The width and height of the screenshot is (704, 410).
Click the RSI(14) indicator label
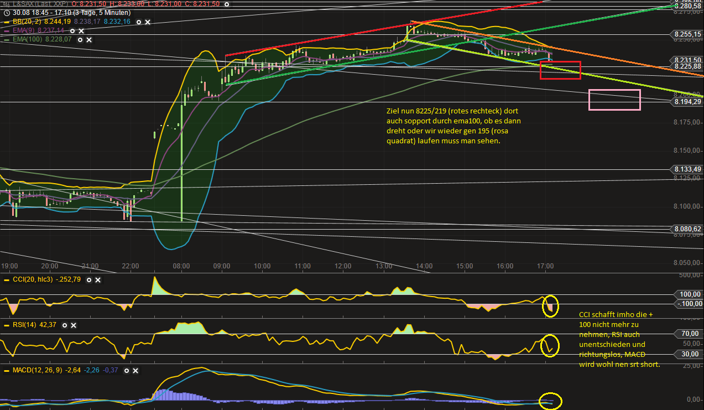click(x=24, y=325)
